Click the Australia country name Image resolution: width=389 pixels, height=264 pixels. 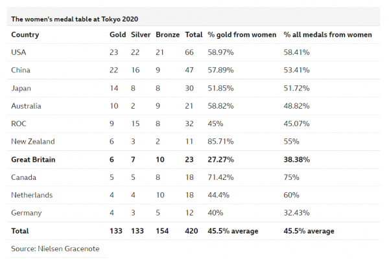coord(26,106)
